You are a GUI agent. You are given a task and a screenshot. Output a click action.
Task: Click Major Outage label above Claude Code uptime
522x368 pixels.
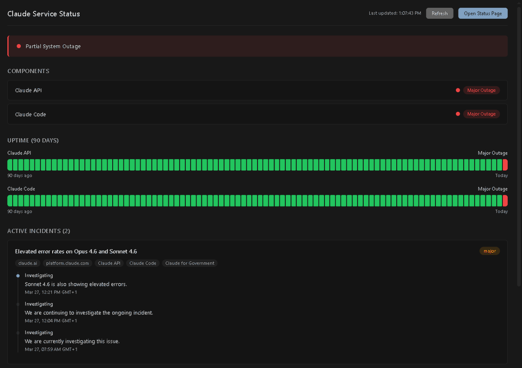492,189
